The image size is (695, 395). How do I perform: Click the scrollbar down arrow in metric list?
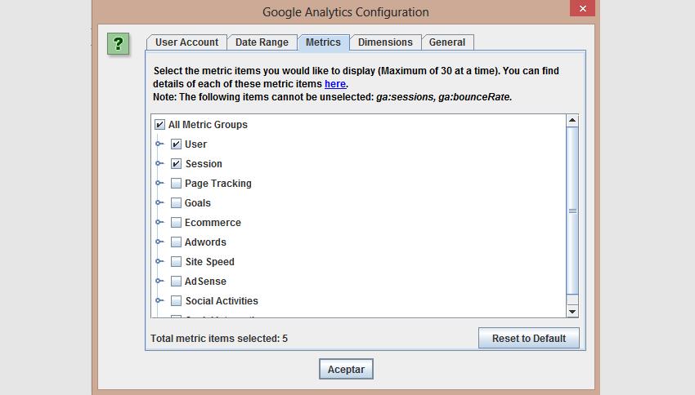coord(572,312)
